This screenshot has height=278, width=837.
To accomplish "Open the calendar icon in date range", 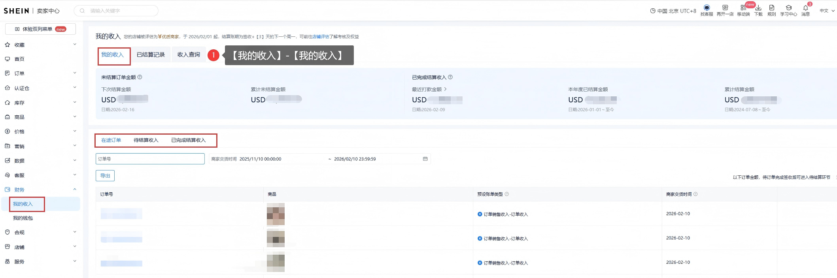I will pyautogui.click(x=425, y=159).
